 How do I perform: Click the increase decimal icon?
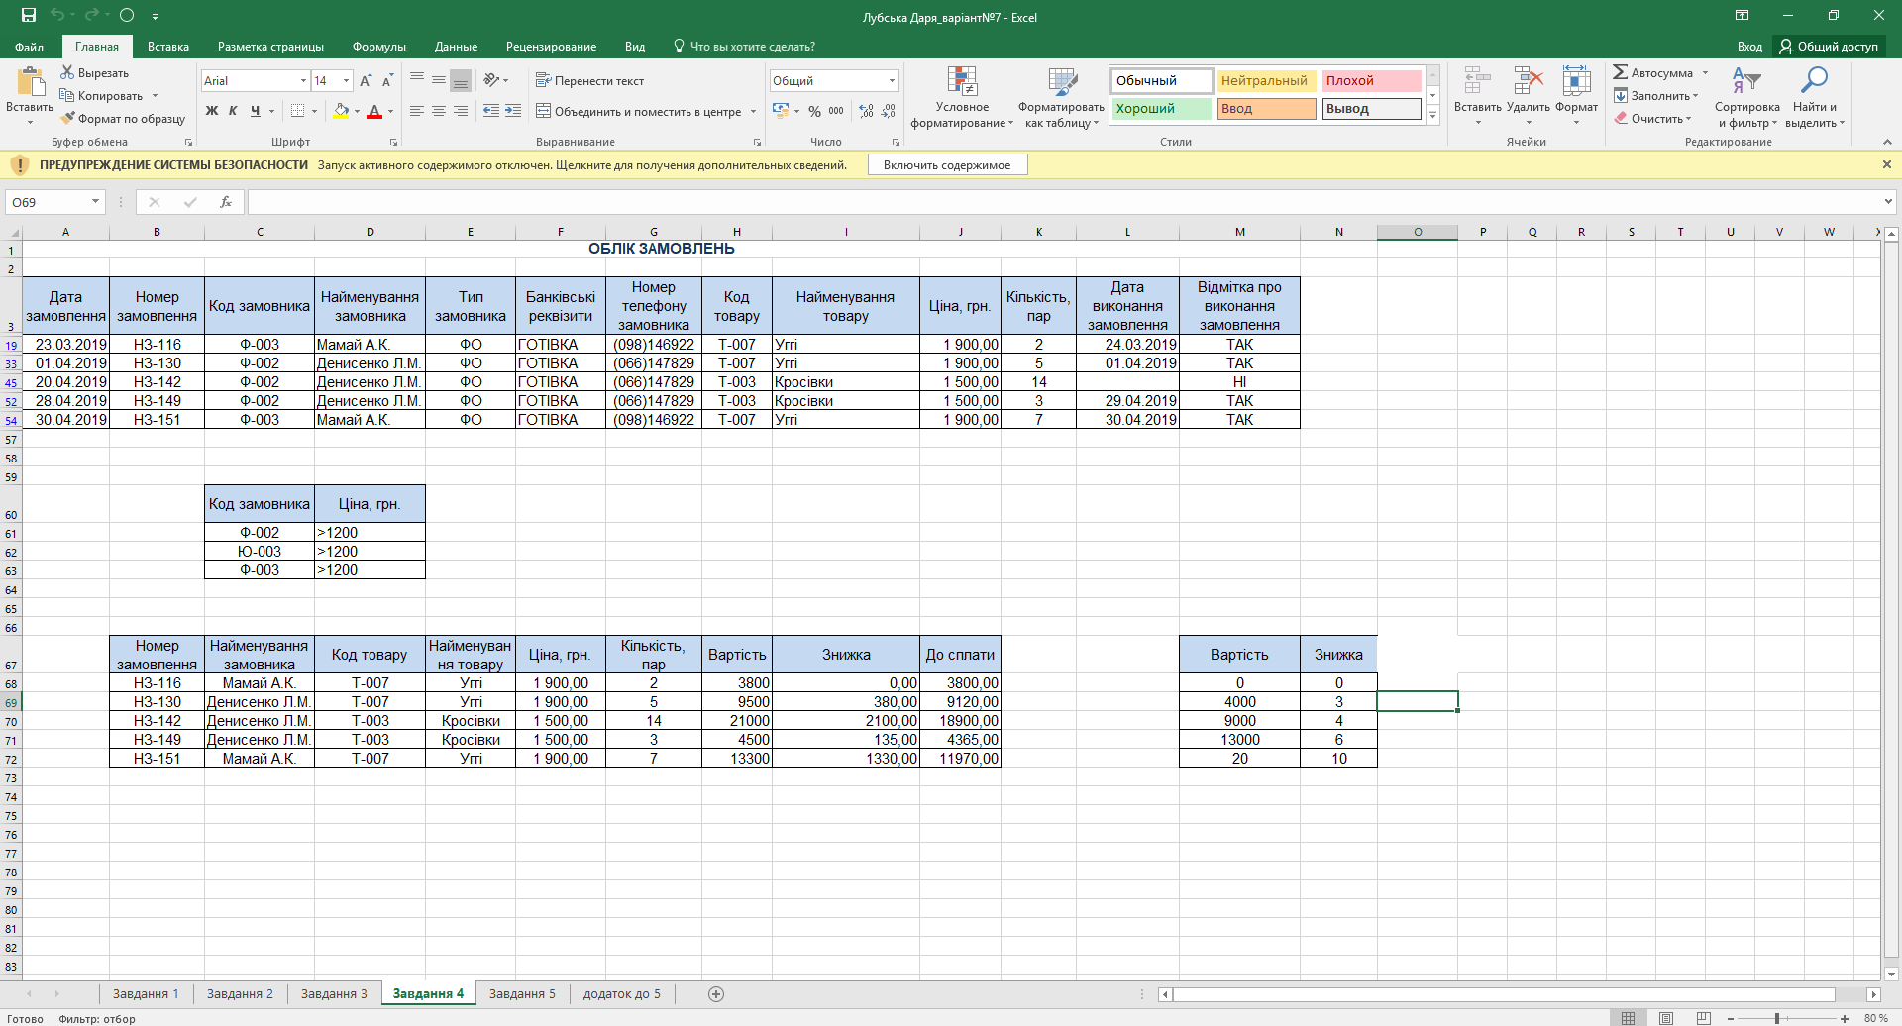pyautogui.click(x=867, y=111)
